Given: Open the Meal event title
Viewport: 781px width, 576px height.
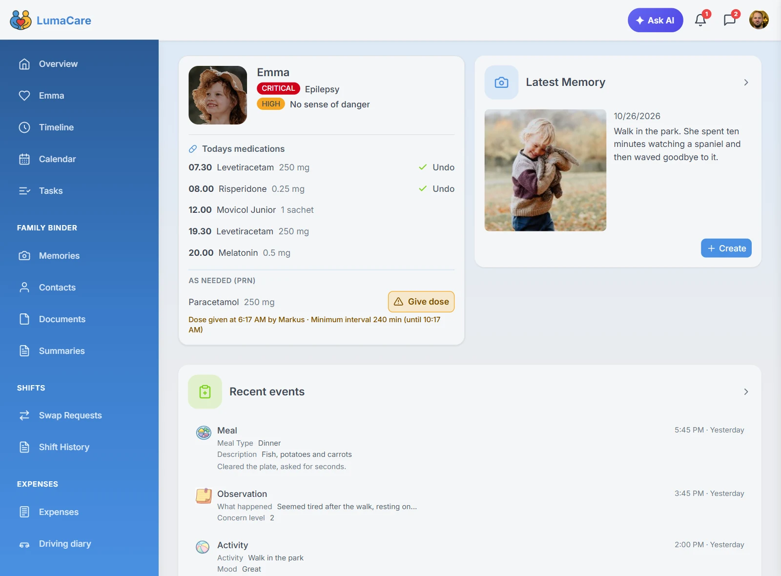Looking at the screenshot, I should (227, 431).
